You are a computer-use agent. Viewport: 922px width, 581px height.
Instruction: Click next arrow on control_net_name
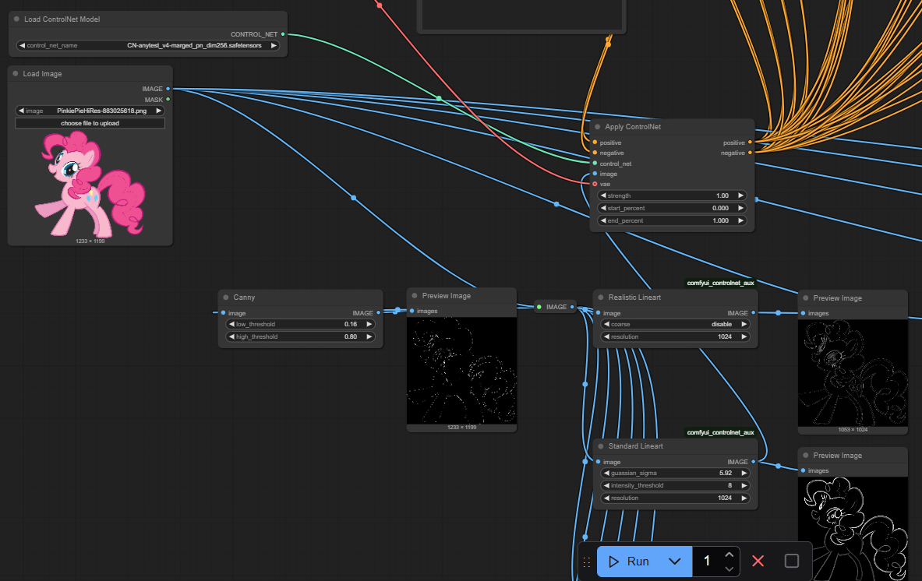pyautogui.click(x=274, y=45)
